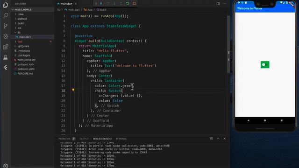Click line number 18 in the gutter
Image resolution: width=299 pixels, height=168 pixels.
point(63,91)
